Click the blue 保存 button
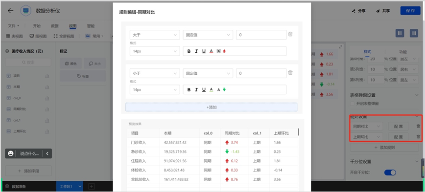 coord(410,11)
